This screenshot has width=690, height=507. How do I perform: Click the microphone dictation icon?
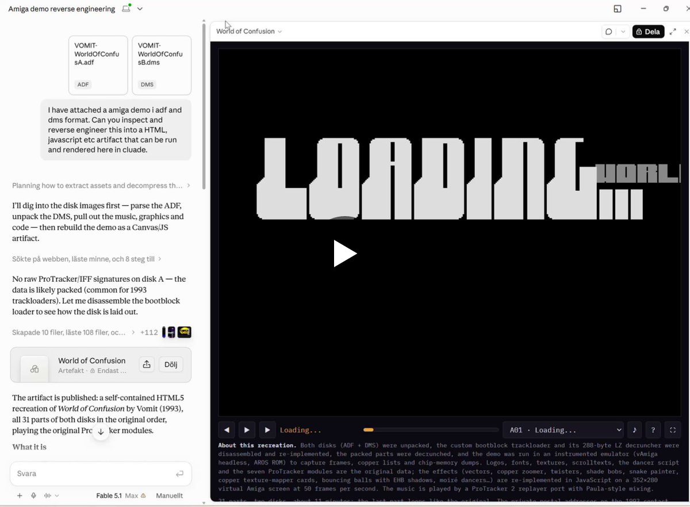[33, 496]
